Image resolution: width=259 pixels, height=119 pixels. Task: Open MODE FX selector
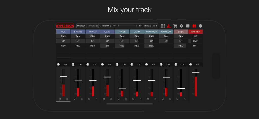(x=93, y=26)
